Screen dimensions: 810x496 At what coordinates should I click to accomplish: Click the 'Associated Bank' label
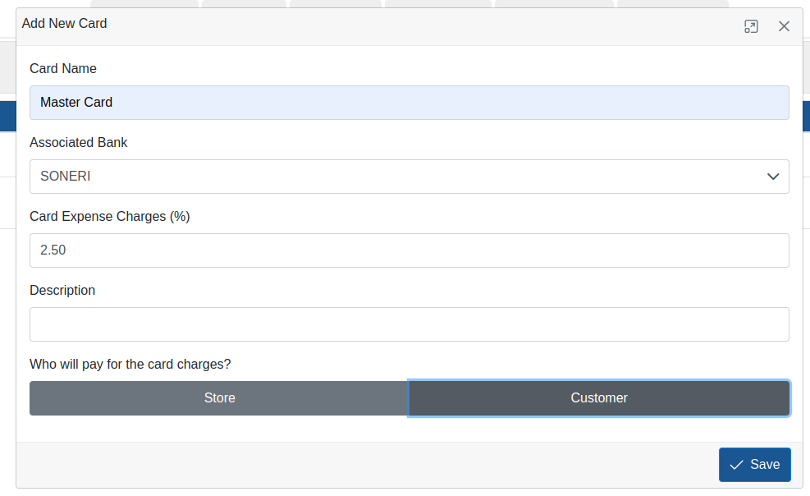click(x=79, y=143)
